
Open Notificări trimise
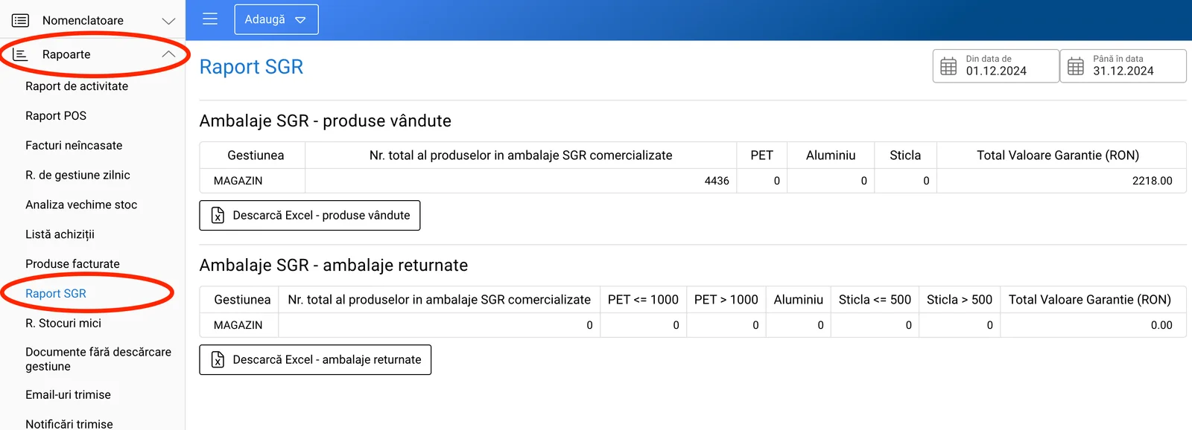coord(69,424)
